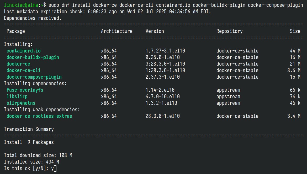Image resolution: width=307 pixels, height=174 pixels.
Task: Click the Total download size line
Action: click(x=38, y=155)
